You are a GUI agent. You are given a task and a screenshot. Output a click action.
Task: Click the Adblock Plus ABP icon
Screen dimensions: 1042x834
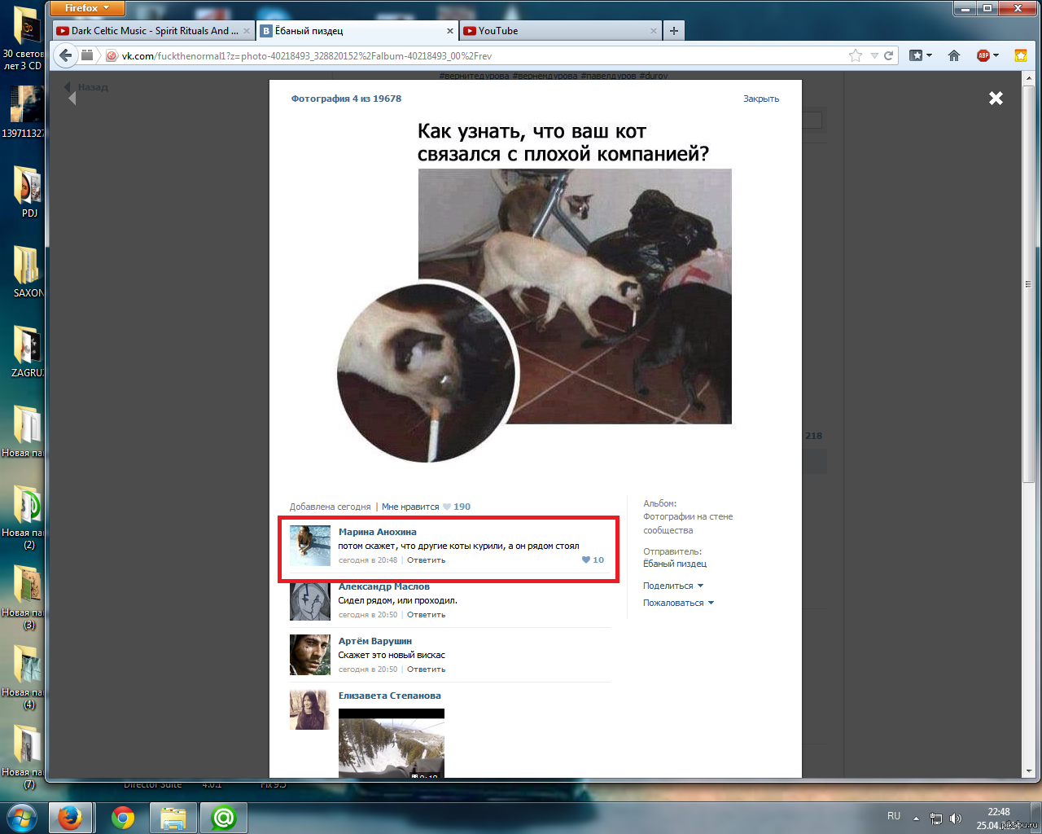pos(983,55)
